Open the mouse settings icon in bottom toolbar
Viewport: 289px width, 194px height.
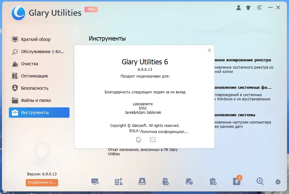pyautogui.click(x=165, y=181)
